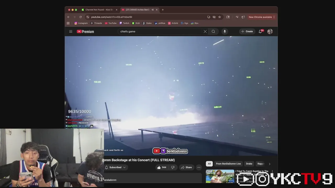Screen dimensions: 335x188
Task: Start voice search with the microphone
Action: point(225,31)
